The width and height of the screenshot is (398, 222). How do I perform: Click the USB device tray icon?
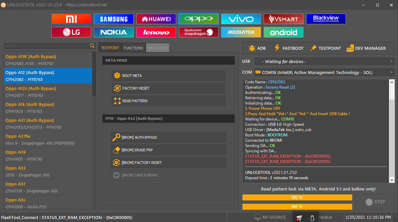pos(312,218)
